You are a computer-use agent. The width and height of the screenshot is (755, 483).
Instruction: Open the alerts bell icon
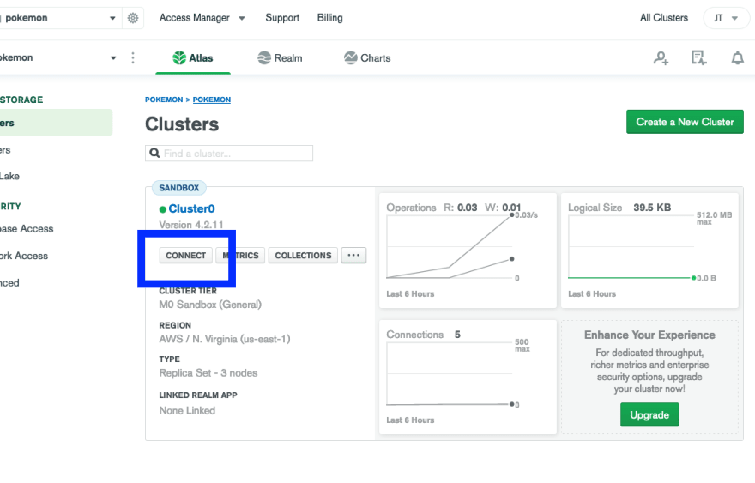[737, 58]
